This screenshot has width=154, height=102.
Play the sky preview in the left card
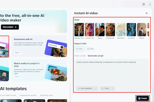4,53
